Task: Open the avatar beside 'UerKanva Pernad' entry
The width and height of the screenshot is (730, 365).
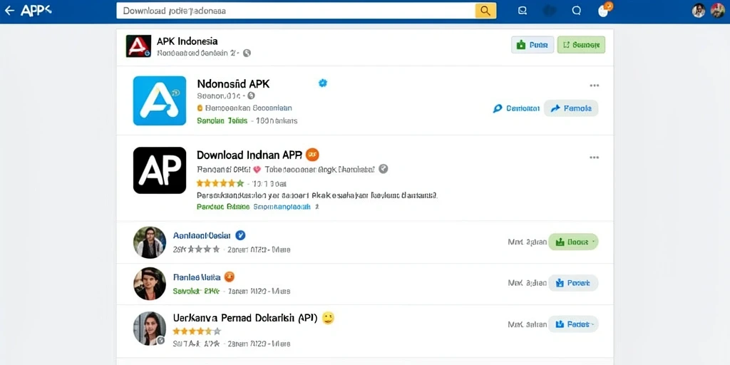Action: tap(150, 327)
